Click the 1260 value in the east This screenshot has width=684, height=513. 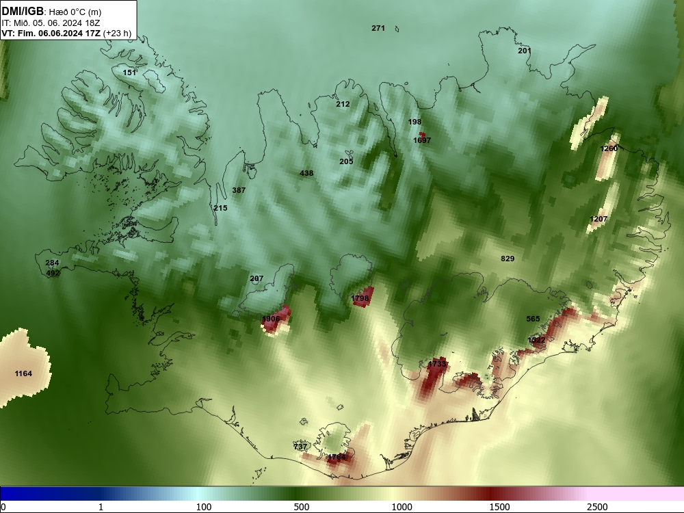point(609,148)
